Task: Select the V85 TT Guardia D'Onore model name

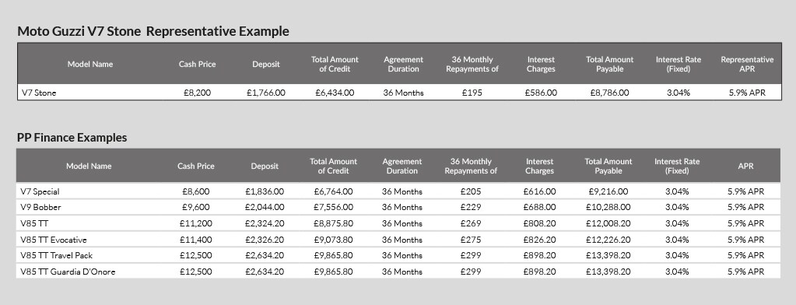Action: 68,272
